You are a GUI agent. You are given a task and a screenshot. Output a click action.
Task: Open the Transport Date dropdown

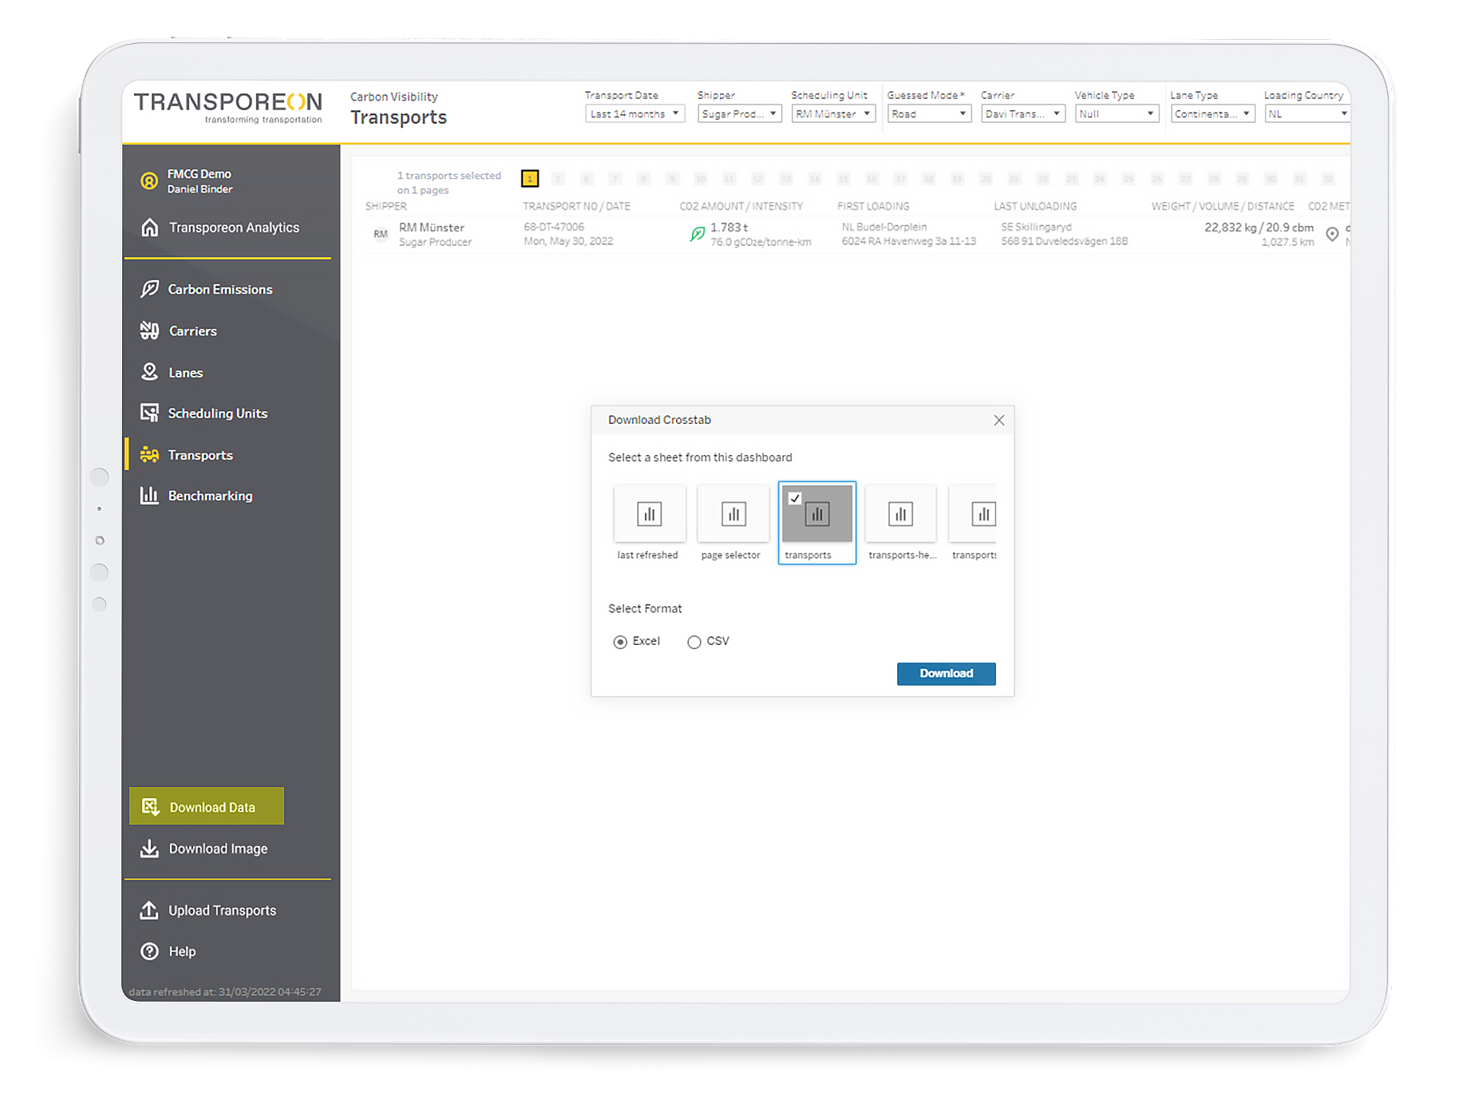634,114
